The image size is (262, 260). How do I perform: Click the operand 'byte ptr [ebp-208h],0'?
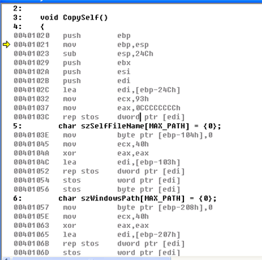click(165, 208)
